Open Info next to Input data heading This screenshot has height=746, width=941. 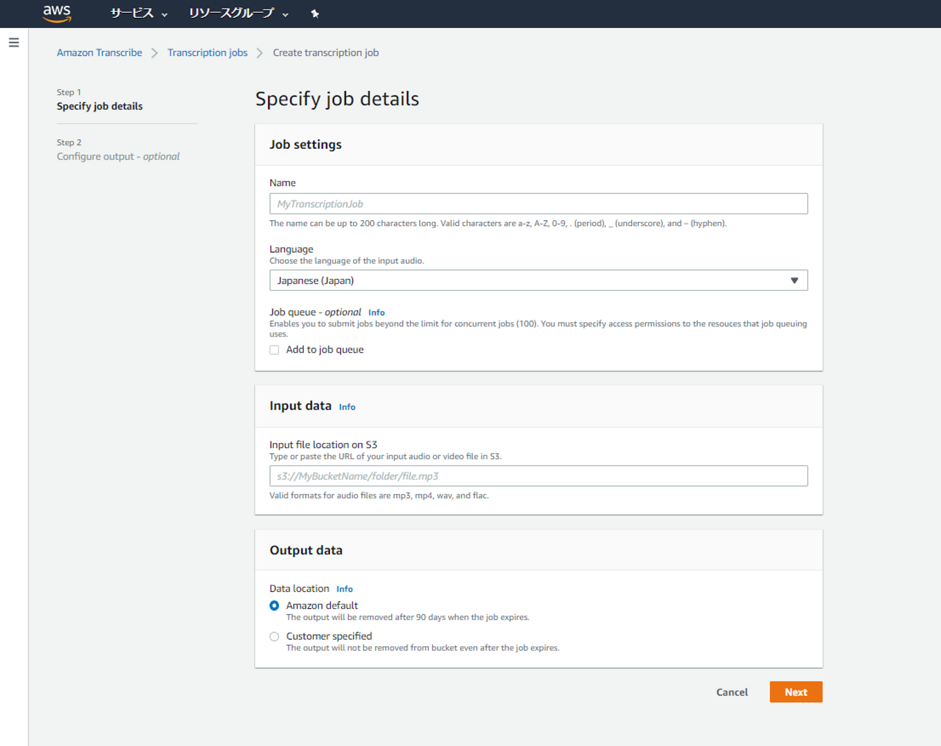347,407
